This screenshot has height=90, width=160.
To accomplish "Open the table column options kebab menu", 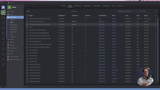I will [x=155, y=15].
